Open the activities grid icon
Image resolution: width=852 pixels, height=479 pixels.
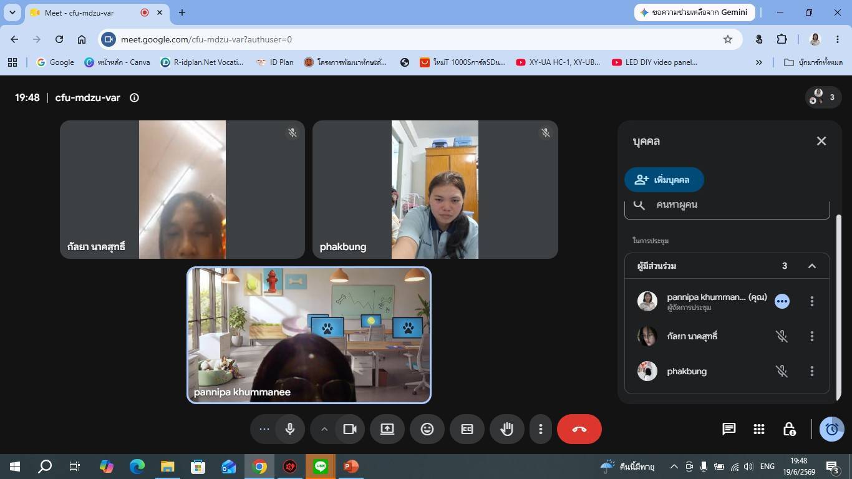[x=759, y=429]
